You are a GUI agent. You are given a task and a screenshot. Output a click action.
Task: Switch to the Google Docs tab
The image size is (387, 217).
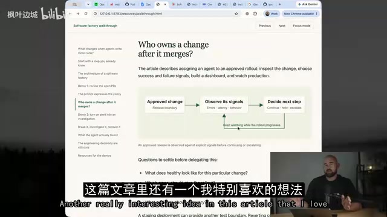click(x=145, y=4)
